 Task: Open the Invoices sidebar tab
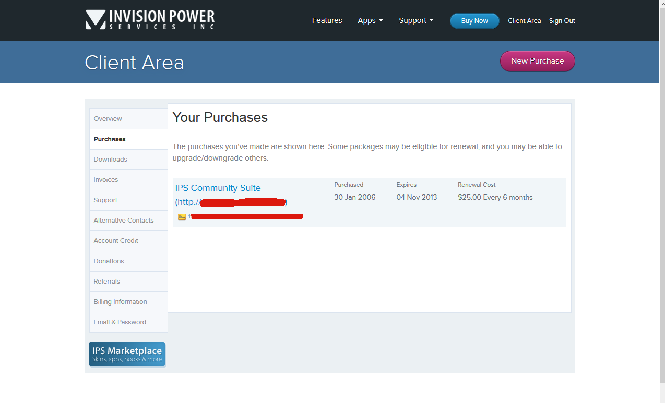(128, 180)
